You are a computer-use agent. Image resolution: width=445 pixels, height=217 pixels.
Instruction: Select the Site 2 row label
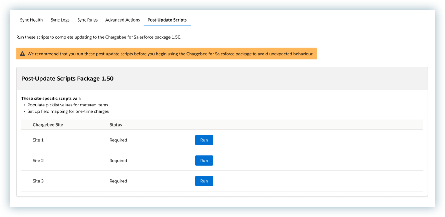coord(38,161)
